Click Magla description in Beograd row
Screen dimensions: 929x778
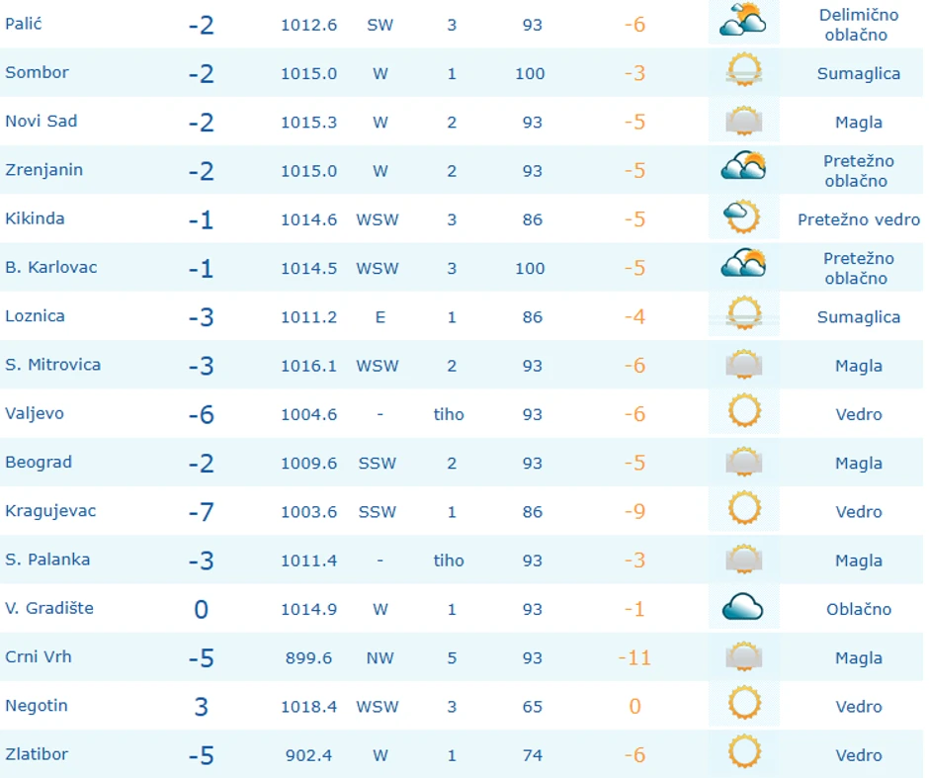point(859,464)
